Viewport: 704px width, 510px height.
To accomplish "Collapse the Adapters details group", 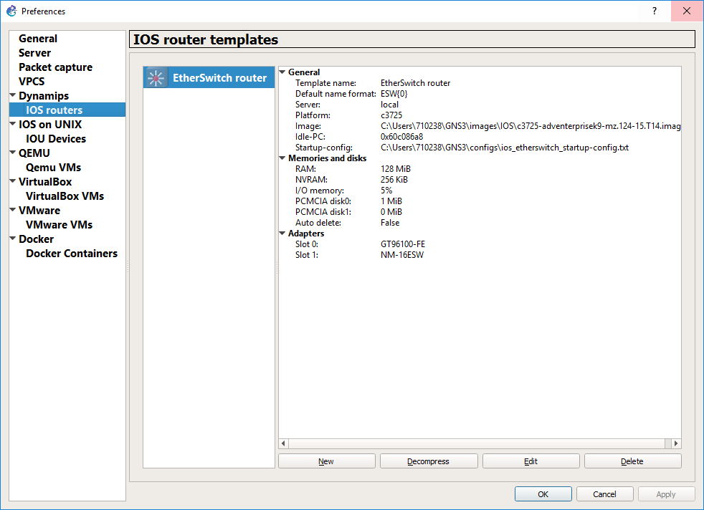I will (282, 234).
